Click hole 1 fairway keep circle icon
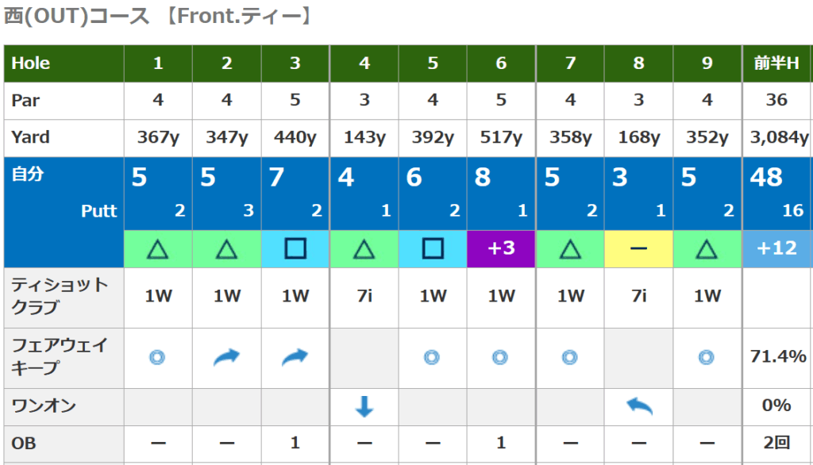 tap(157, 357)
